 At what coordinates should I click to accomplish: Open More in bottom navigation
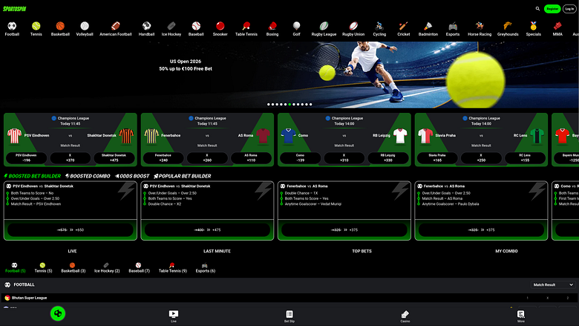pos(520,316)
